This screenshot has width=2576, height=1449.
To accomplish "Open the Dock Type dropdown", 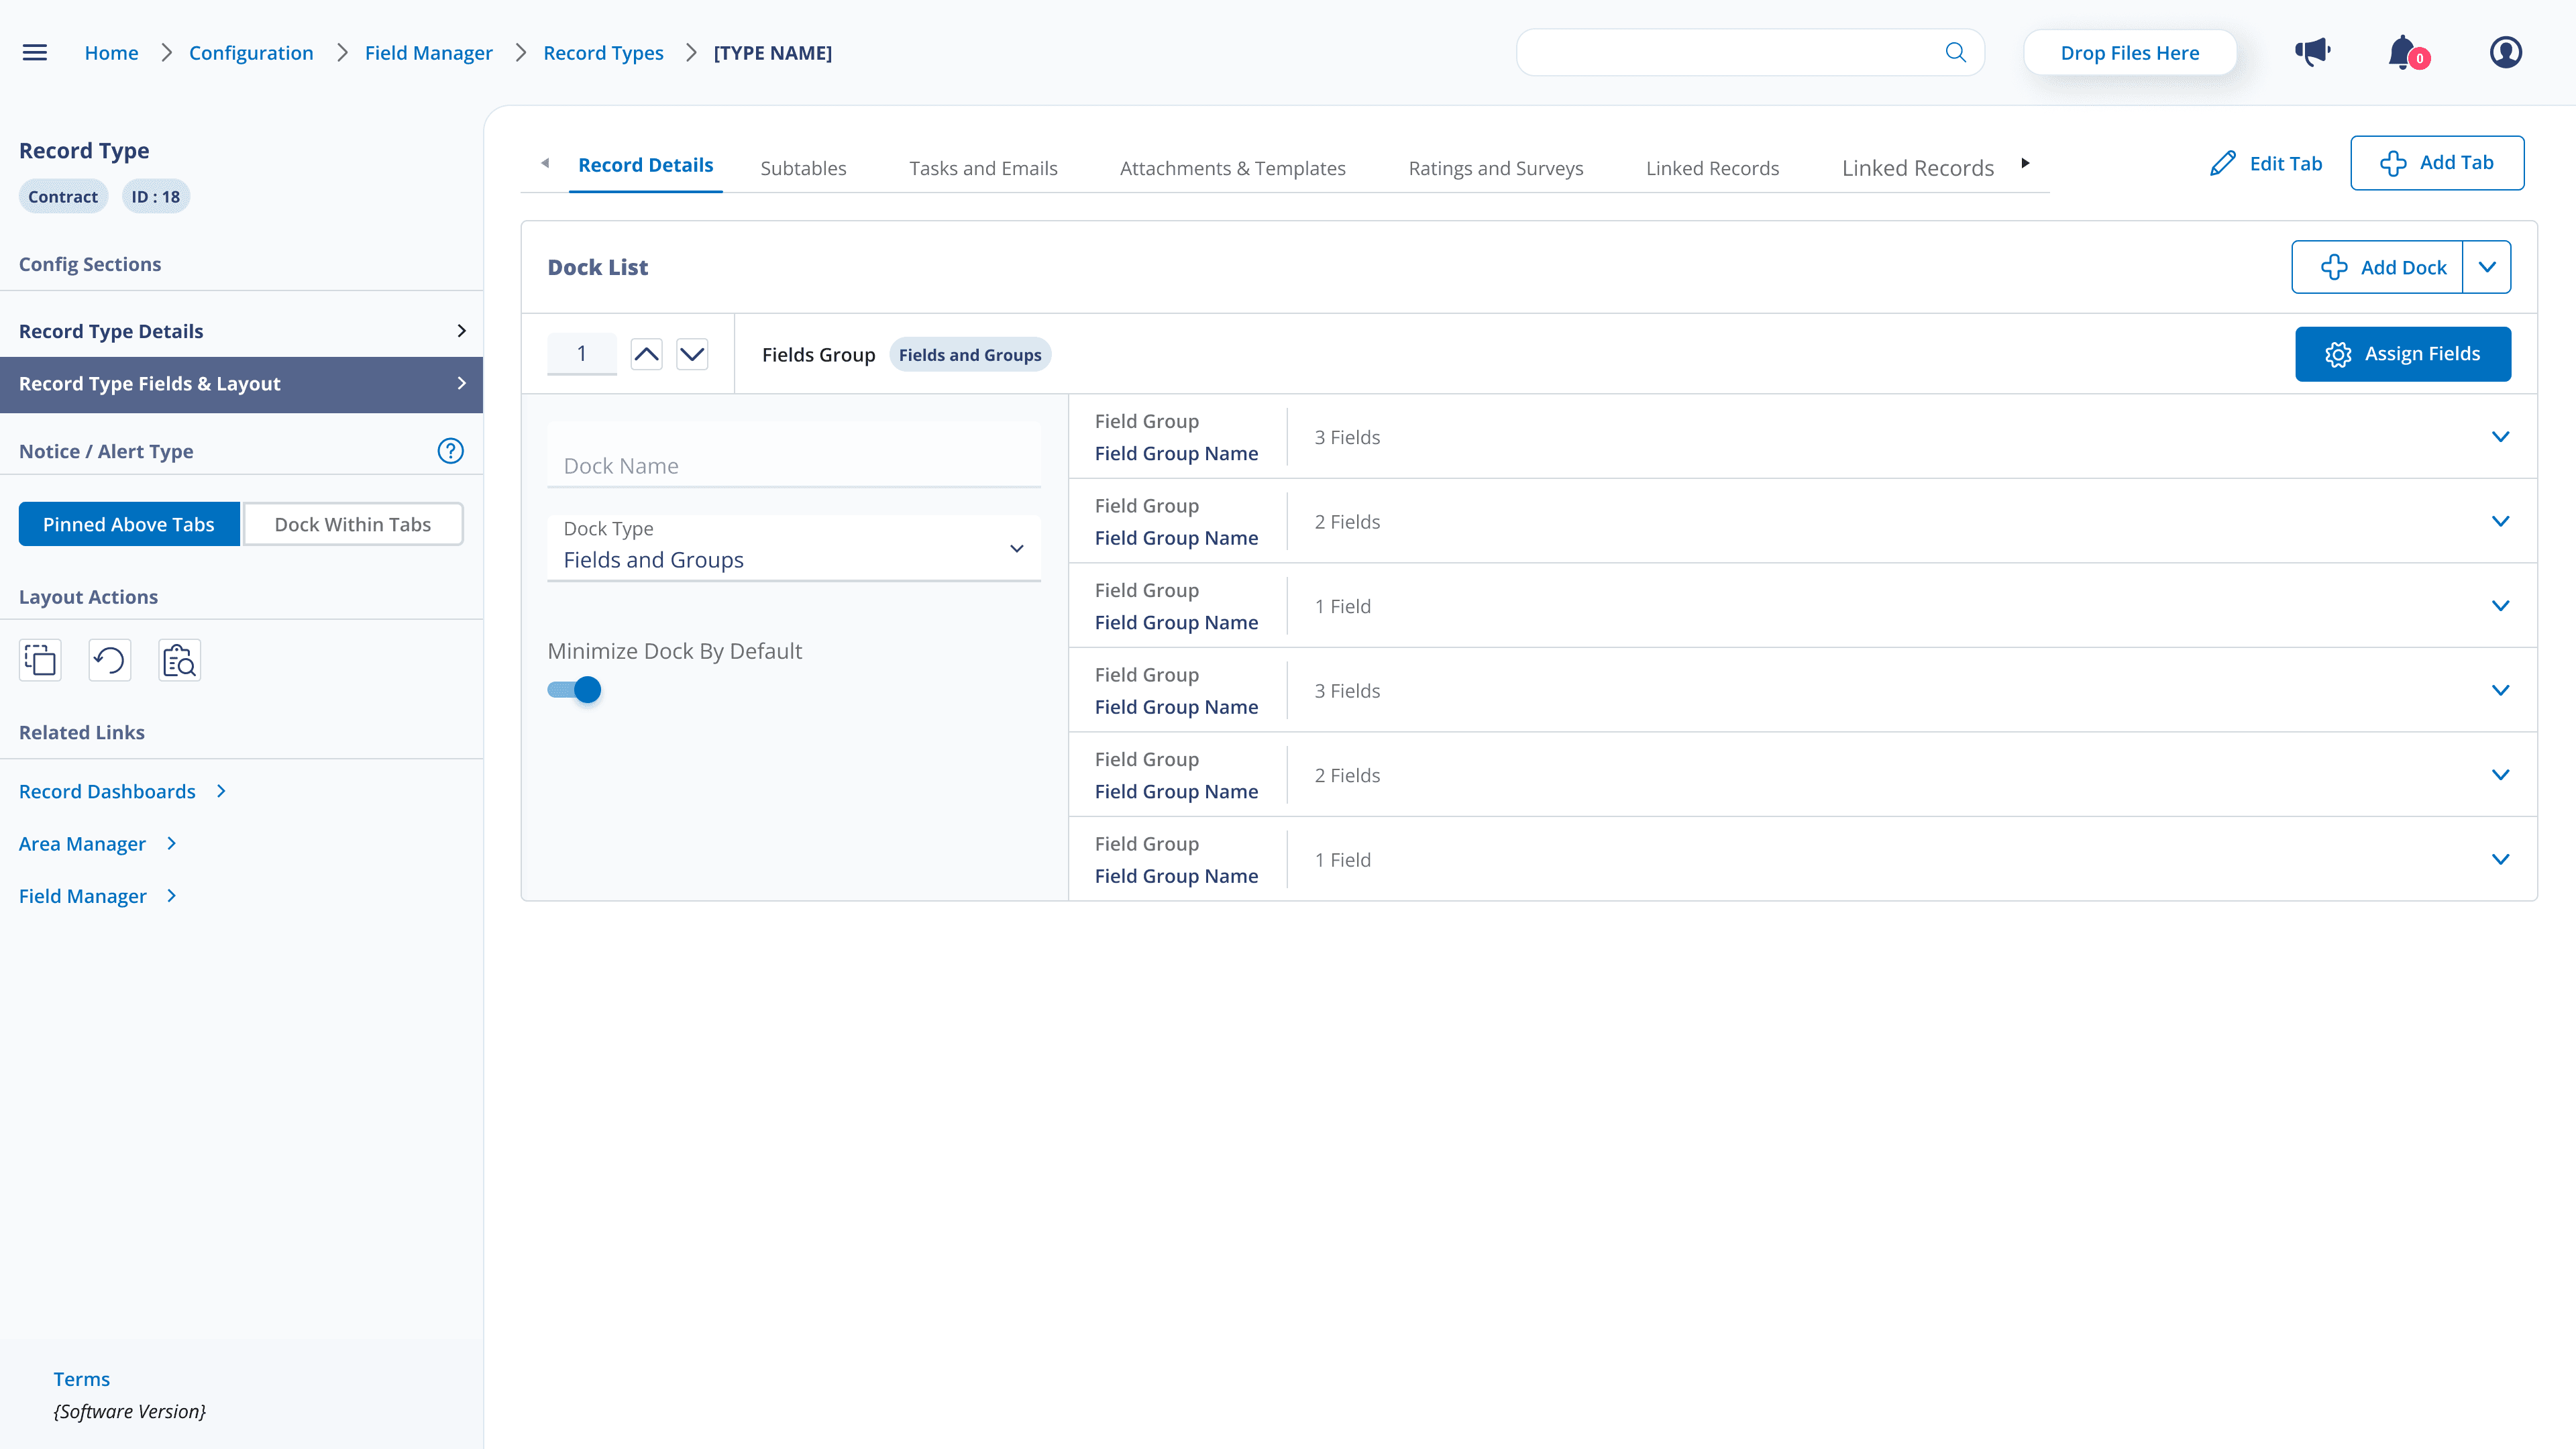I will click(x=1016, y=548).
